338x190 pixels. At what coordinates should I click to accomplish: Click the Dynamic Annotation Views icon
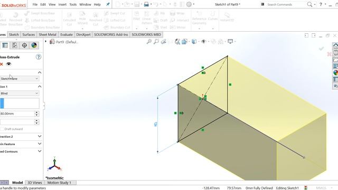click(177, 42)
